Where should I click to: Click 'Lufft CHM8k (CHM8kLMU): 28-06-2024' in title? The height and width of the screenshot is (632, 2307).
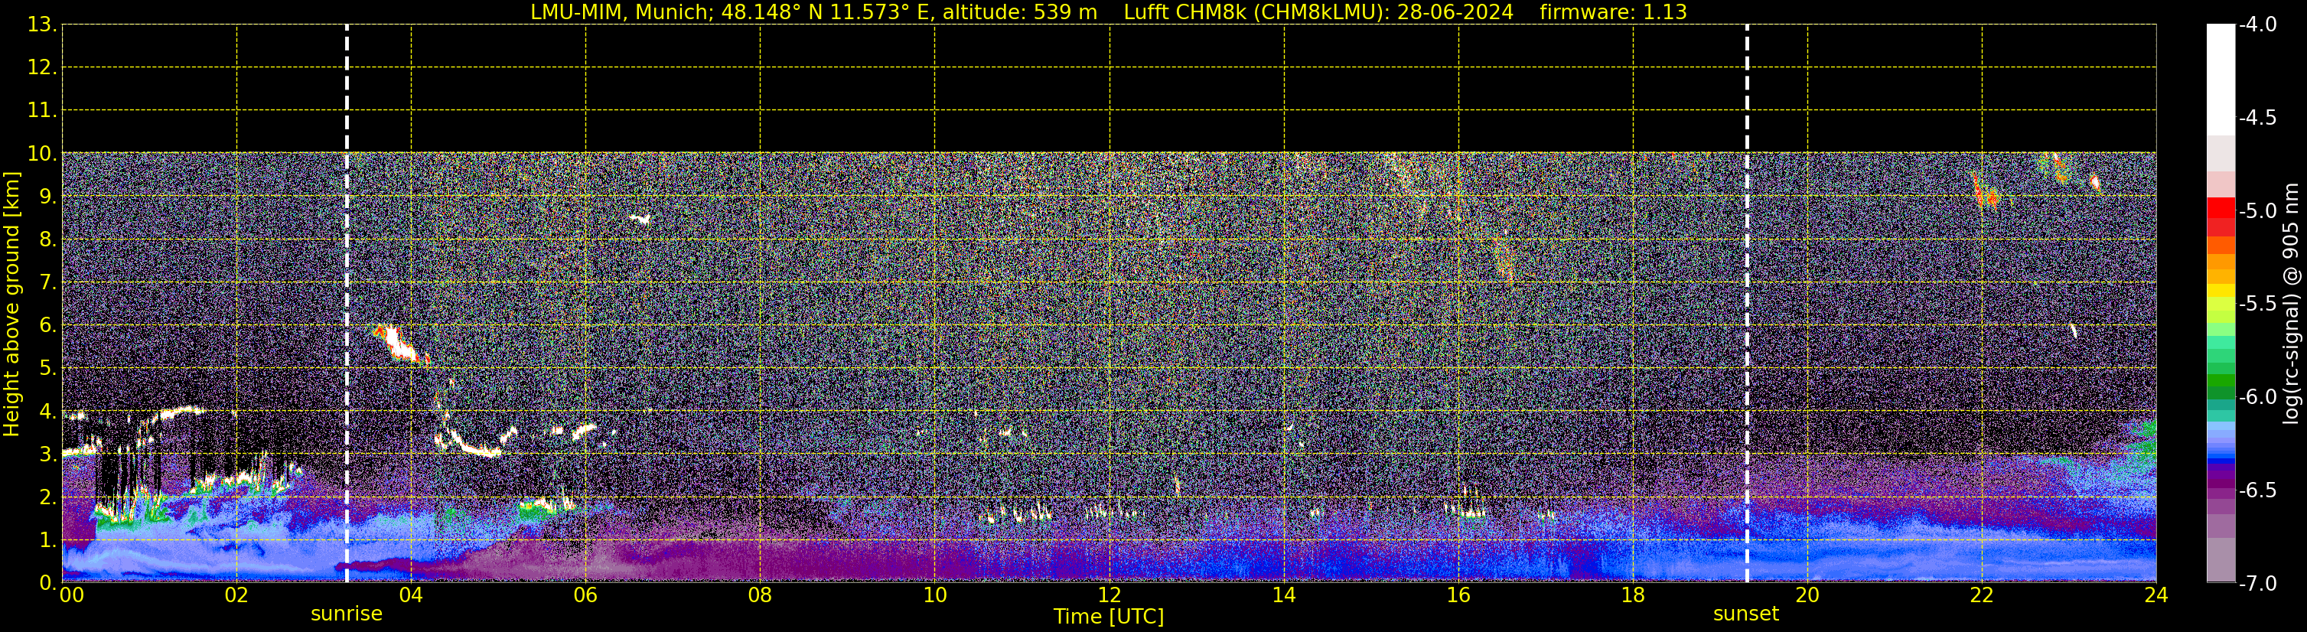pos(1318,12)
